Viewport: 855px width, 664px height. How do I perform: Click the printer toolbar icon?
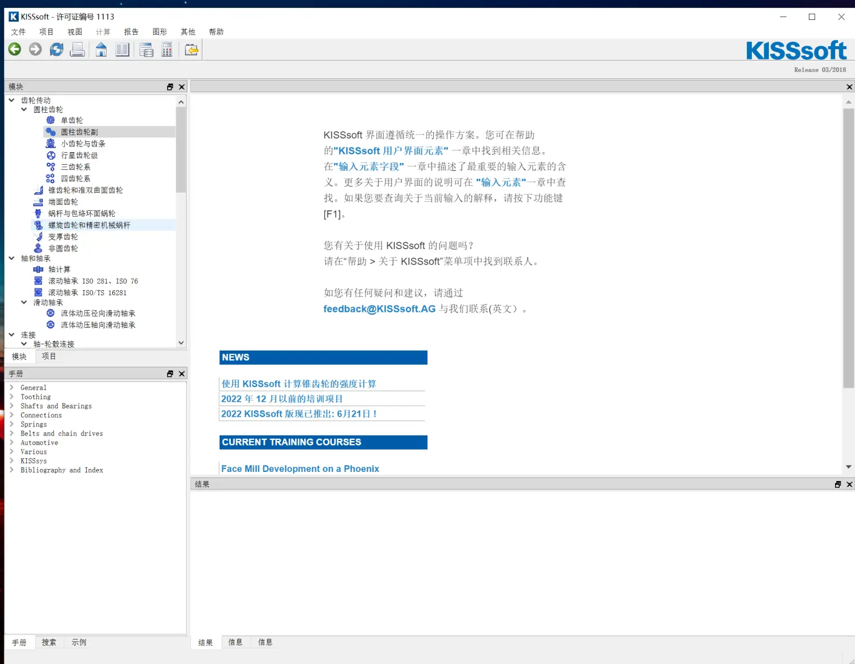[78, 50]
